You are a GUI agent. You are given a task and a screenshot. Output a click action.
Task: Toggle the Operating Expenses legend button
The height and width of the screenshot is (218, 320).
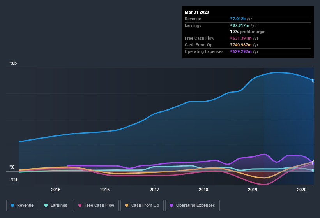[193, 206]
